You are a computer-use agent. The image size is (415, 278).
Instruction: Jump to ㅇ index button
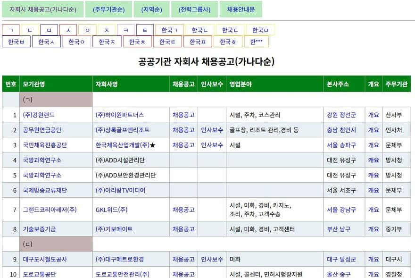(x=88, y=30)
